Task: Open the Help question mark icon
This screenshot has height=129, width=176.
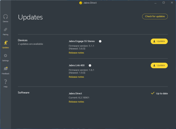Action: coord(5,82)
